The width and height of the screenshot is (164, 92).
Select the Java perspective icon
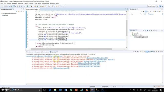coord(160,6)
